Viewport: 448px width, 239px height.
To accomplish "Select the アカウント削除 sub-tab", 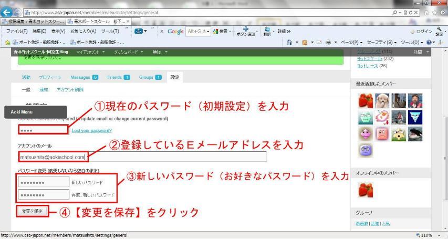I will [x=70, y=90].
